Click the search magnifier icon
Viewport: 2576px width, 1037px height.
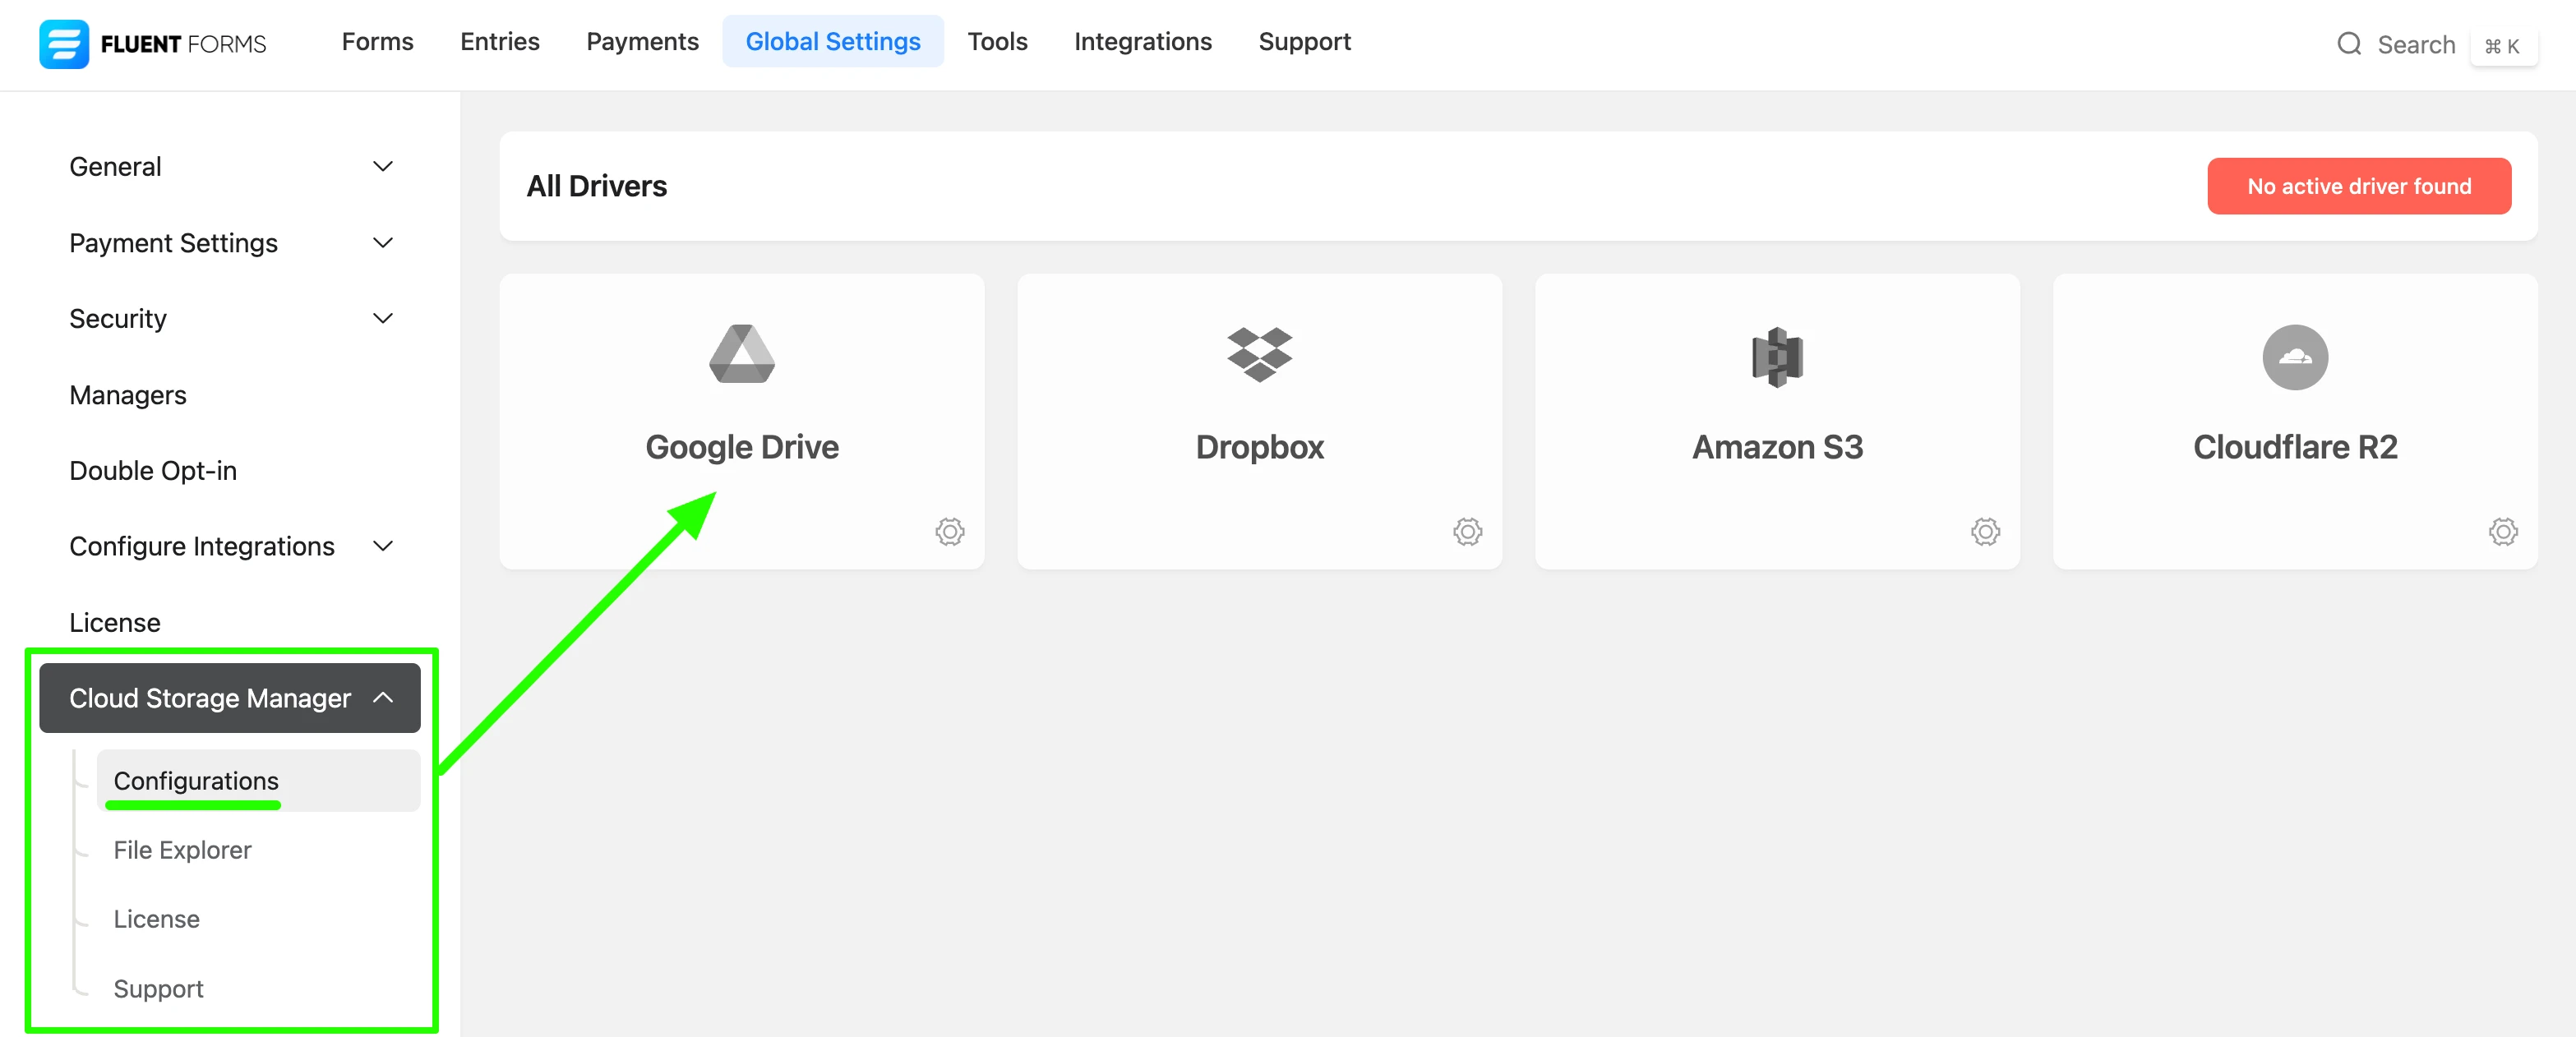coord(2349,44)
